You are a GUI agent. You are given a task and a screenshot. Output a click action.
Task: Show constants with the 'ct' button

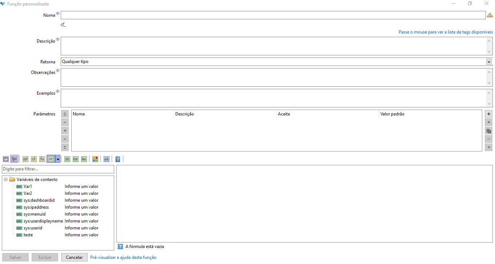point(34,159)
